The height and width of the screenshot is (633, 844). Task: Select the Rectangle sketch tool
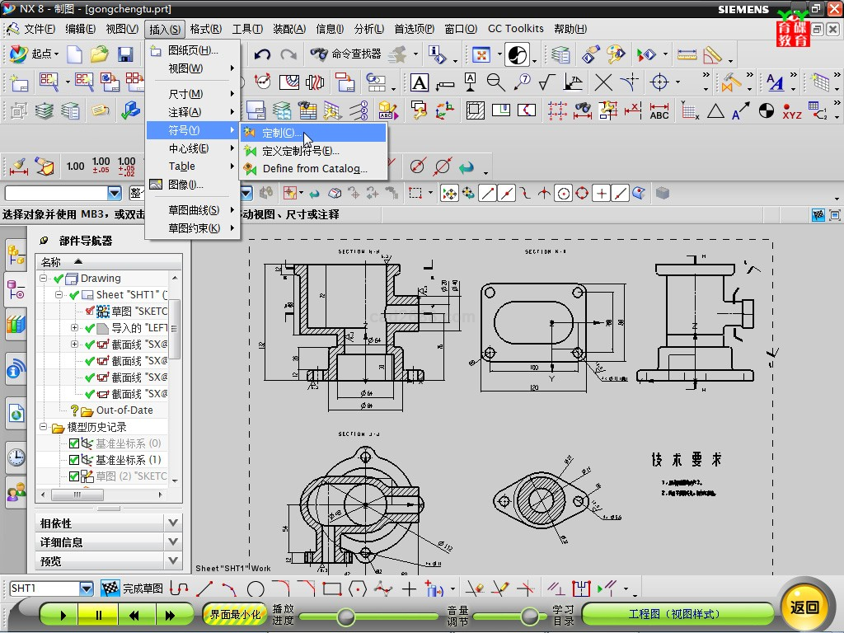pyautogui.click(x=331, y=588)
